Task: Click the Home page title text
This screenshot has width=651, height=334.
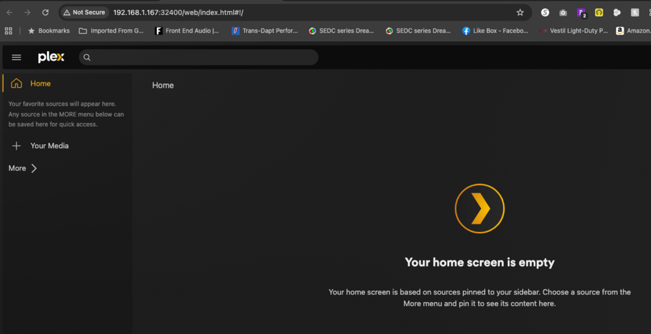Action: point(163,85)
